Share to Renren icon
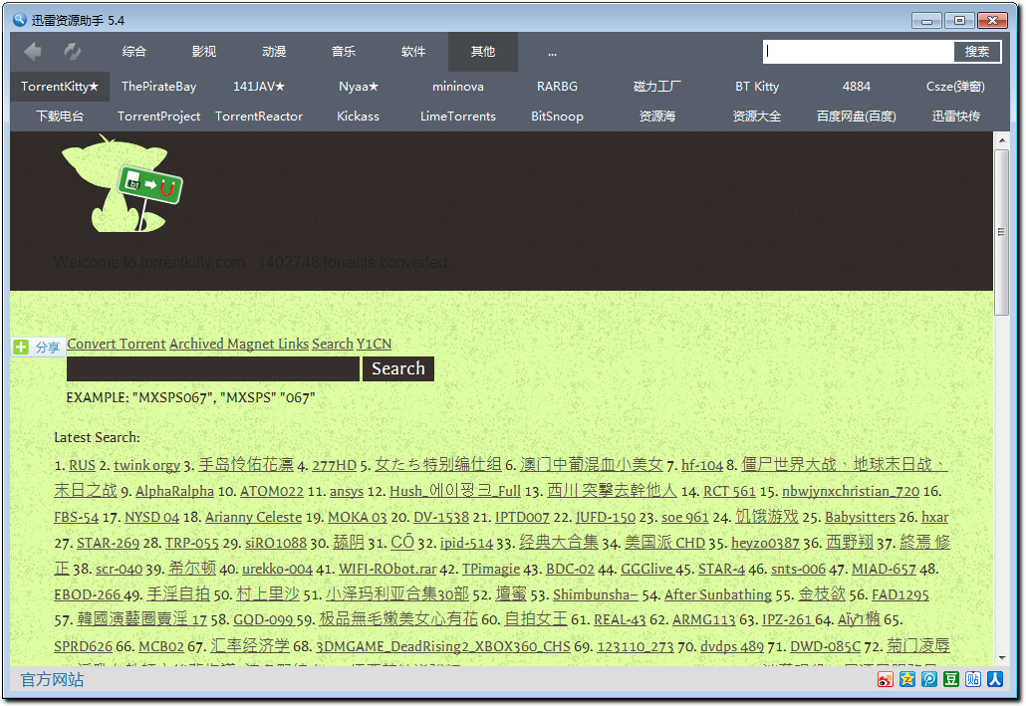Screen dimensions: 1026x706 [x=995, y=680]
